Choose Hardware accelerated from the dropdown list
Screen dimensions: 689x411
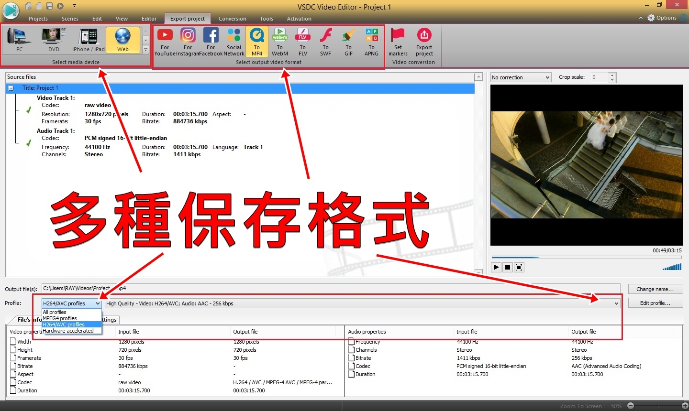point(72,331)
